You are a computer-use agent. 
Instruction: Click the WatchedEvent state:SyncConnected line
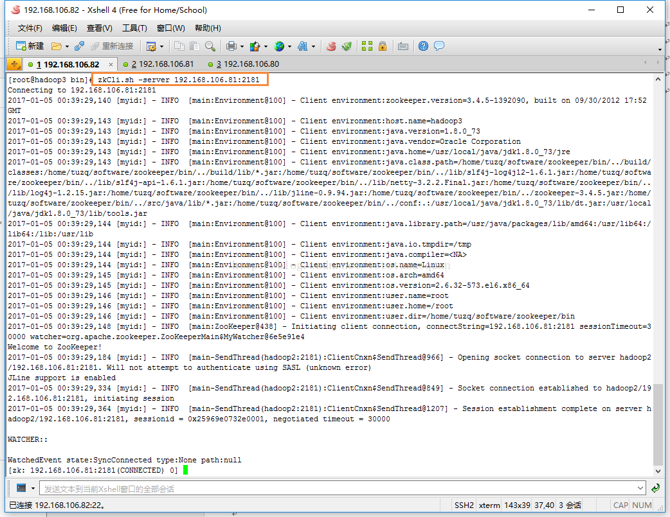[124, 460]
